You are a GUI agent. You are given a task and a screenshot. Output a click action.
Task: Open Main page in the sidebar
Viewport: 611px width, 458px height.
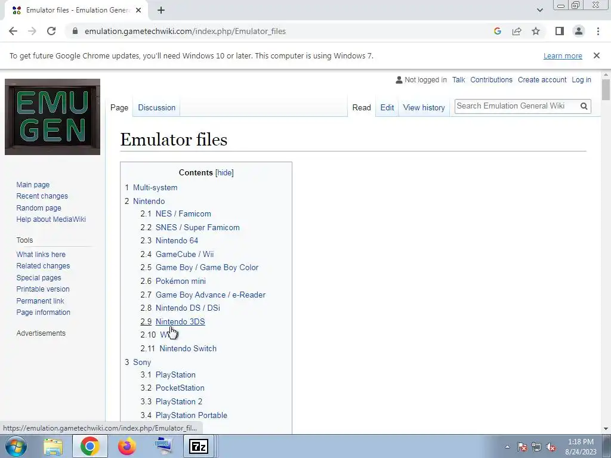click(33, 185)
